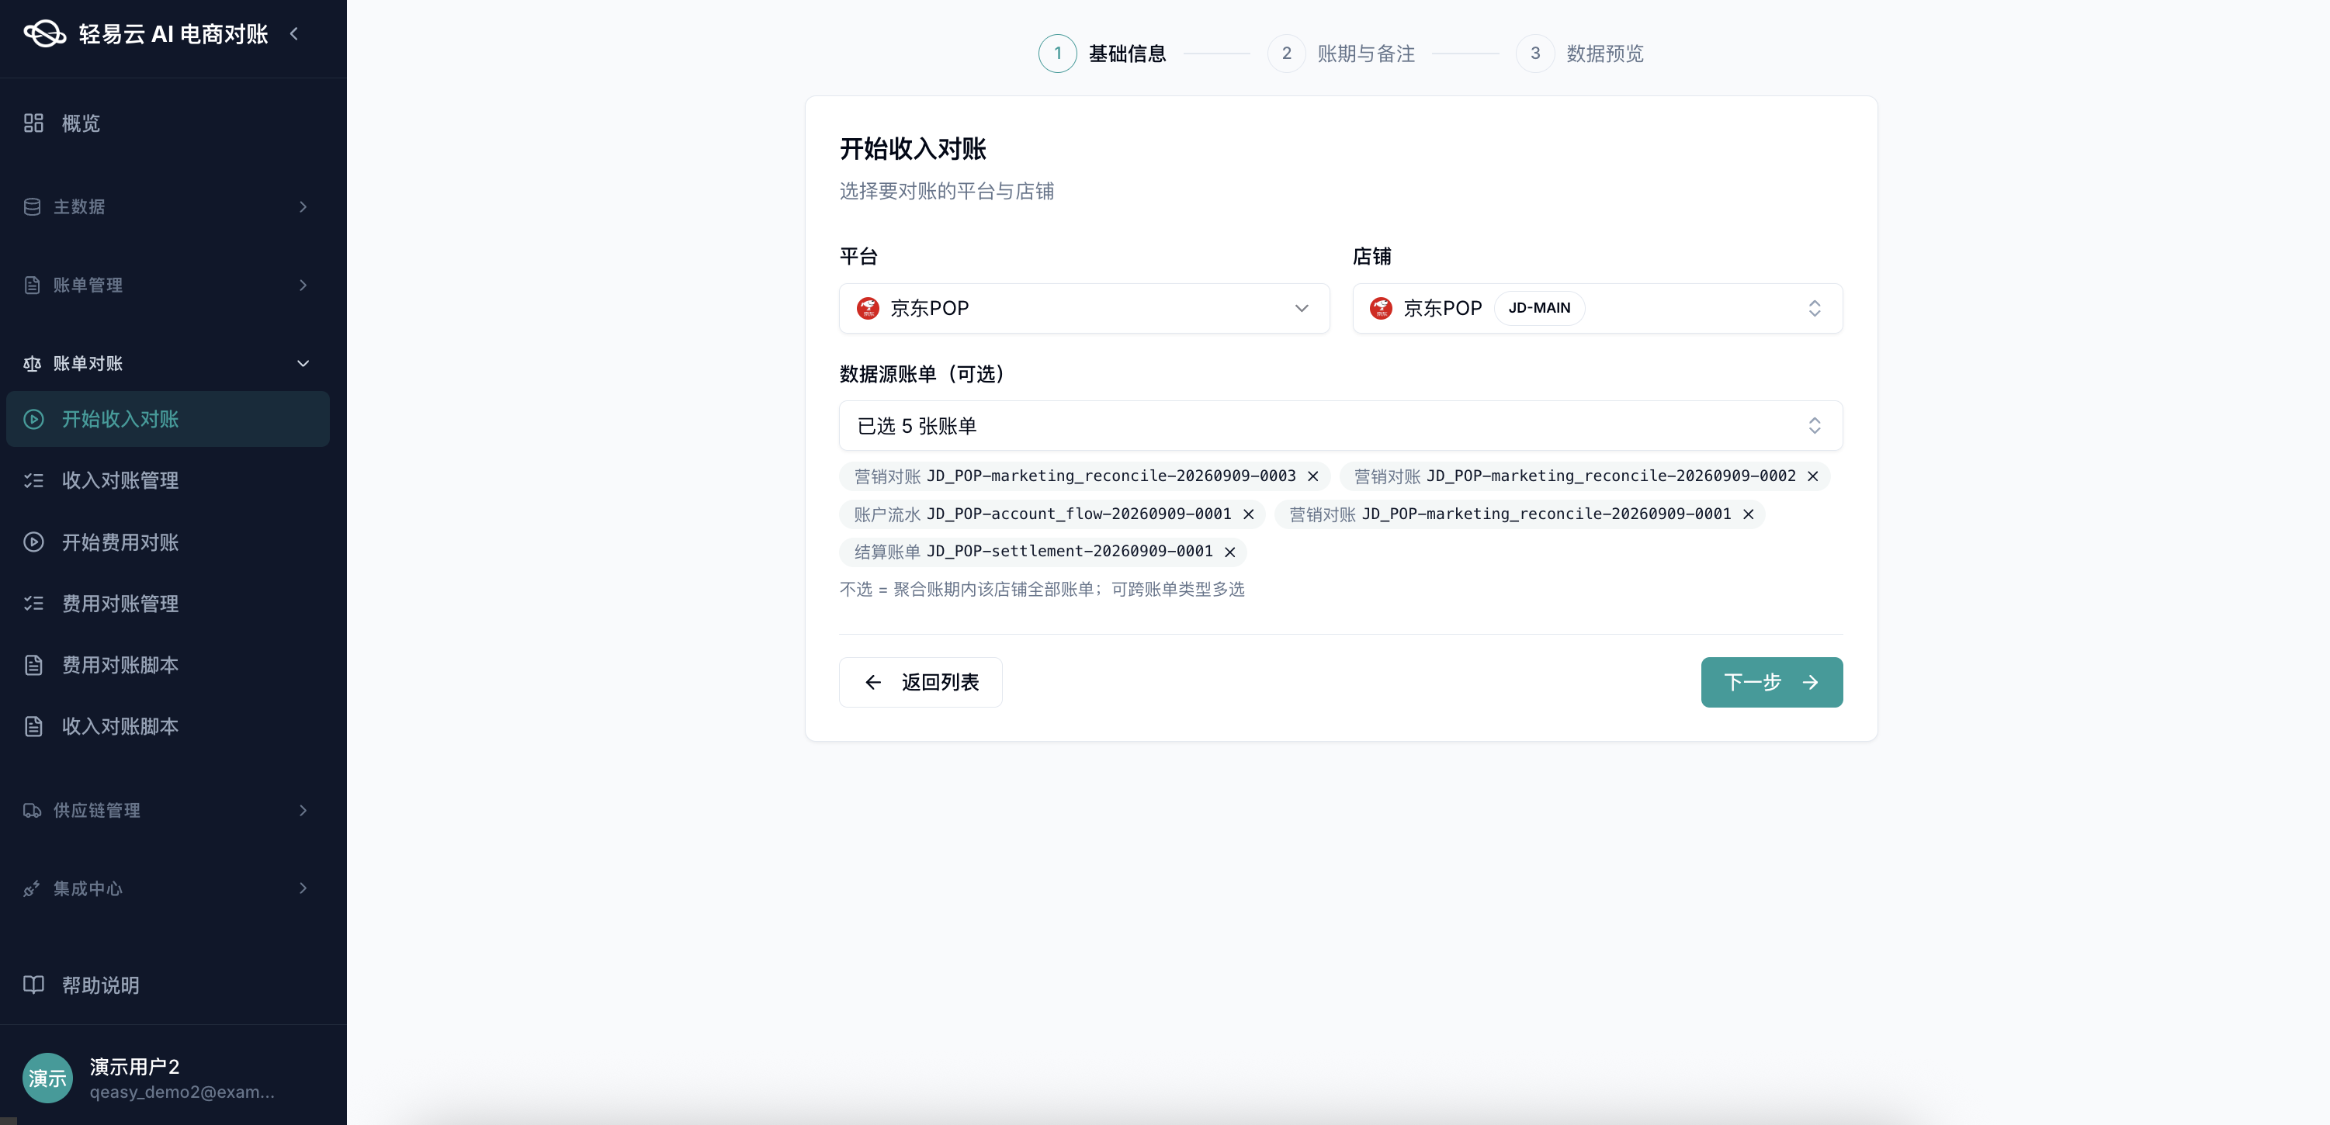Open the 平台 京东POP dropdown

pyautogui.click(x=1084, y=308)
